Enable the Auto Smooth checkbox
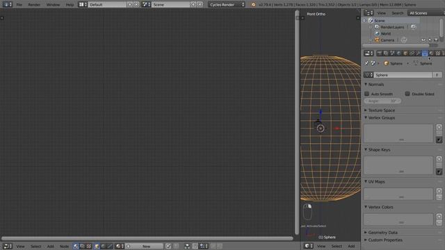The width and height of the screenshot is (445, 250). pos(366,94)
